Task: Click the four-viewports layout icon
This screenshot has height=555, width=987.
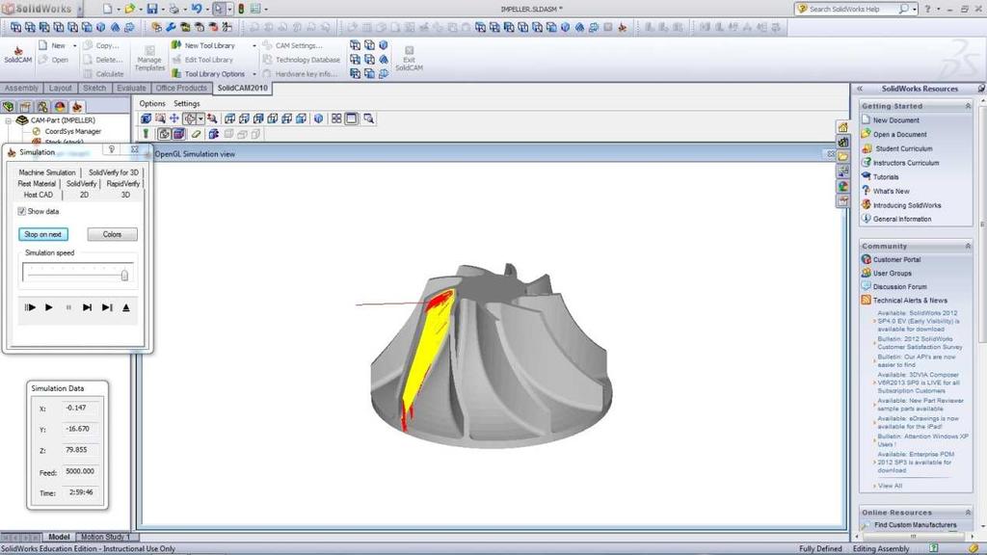Action: tap(336, 119)
